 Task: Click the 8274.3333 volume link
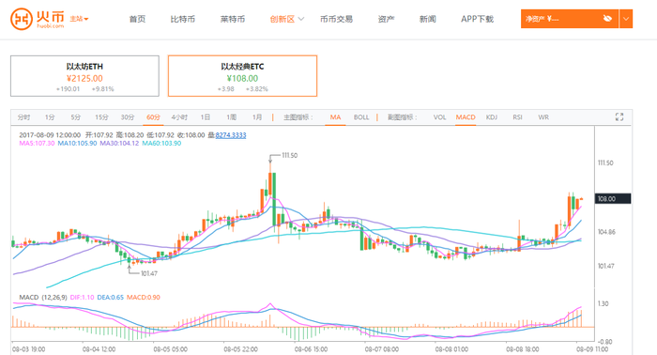pyautogui.click(x=231, y=135)
